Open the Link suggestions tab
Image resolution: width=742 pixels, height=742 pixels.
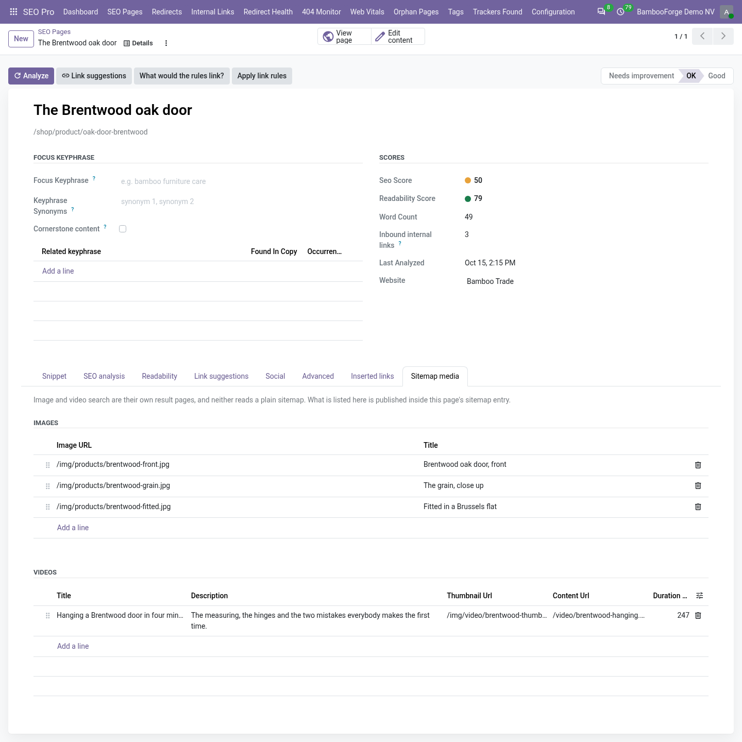pyautogui.click(x=221, y=376)
